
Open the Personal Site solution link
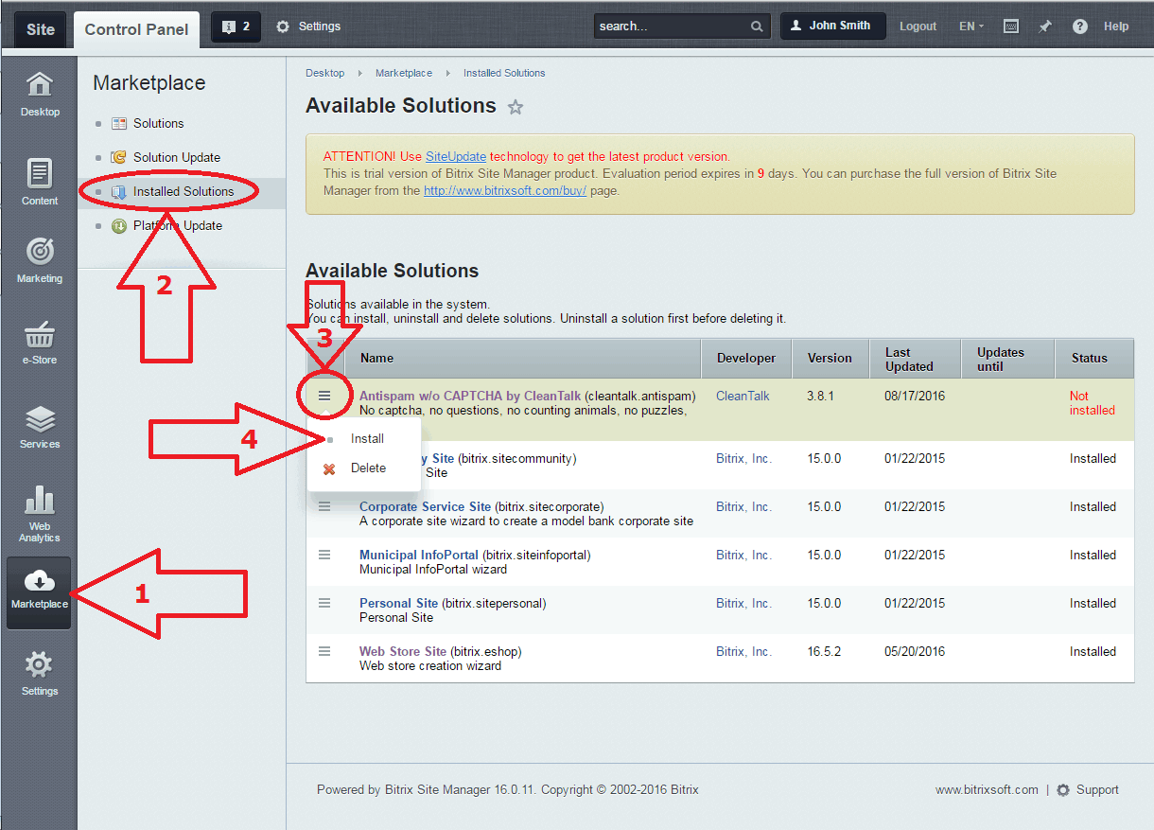click(398, 603)
